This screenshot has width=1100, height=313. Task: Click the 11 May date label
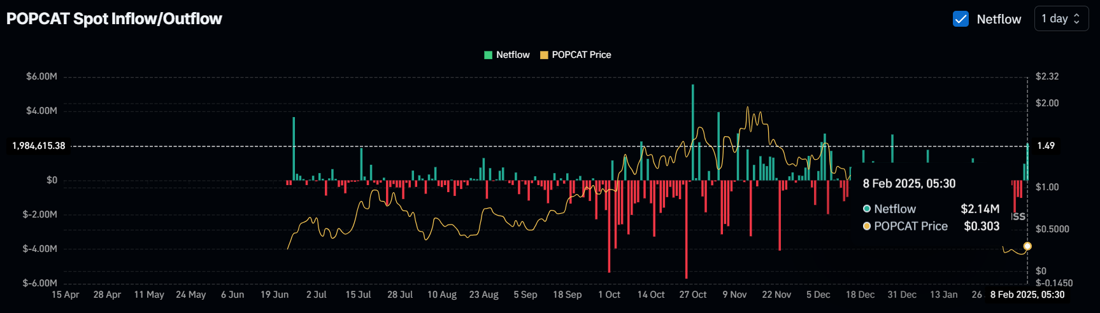pyautogui.click(x=149, y=295)
